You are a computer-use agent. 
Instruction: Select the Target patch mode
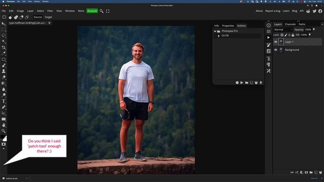(x=48, y=17)
